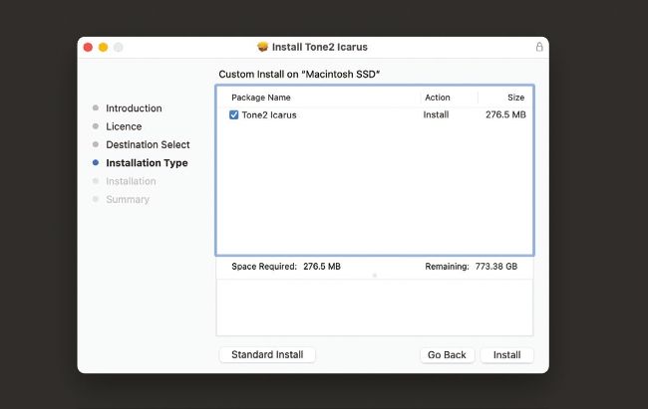Click the Summary step label
This screenshot has width=648, height=409.
point(128,199)
